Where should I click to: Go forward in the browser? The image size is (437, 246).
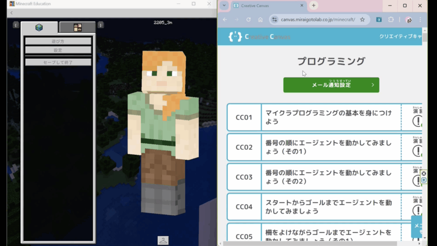pos(236,20)
